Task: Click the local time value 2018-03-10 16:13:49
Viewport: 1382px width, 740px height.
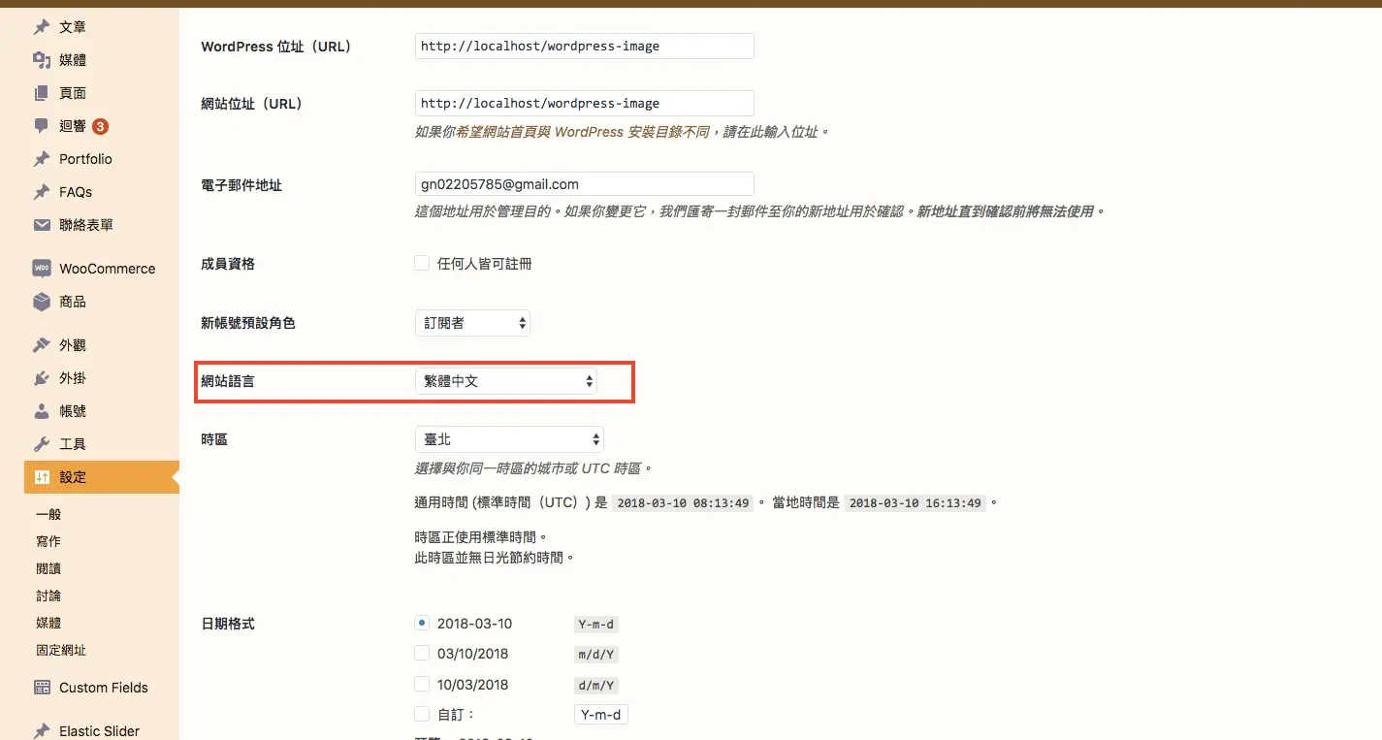Action: coord(916,503)
